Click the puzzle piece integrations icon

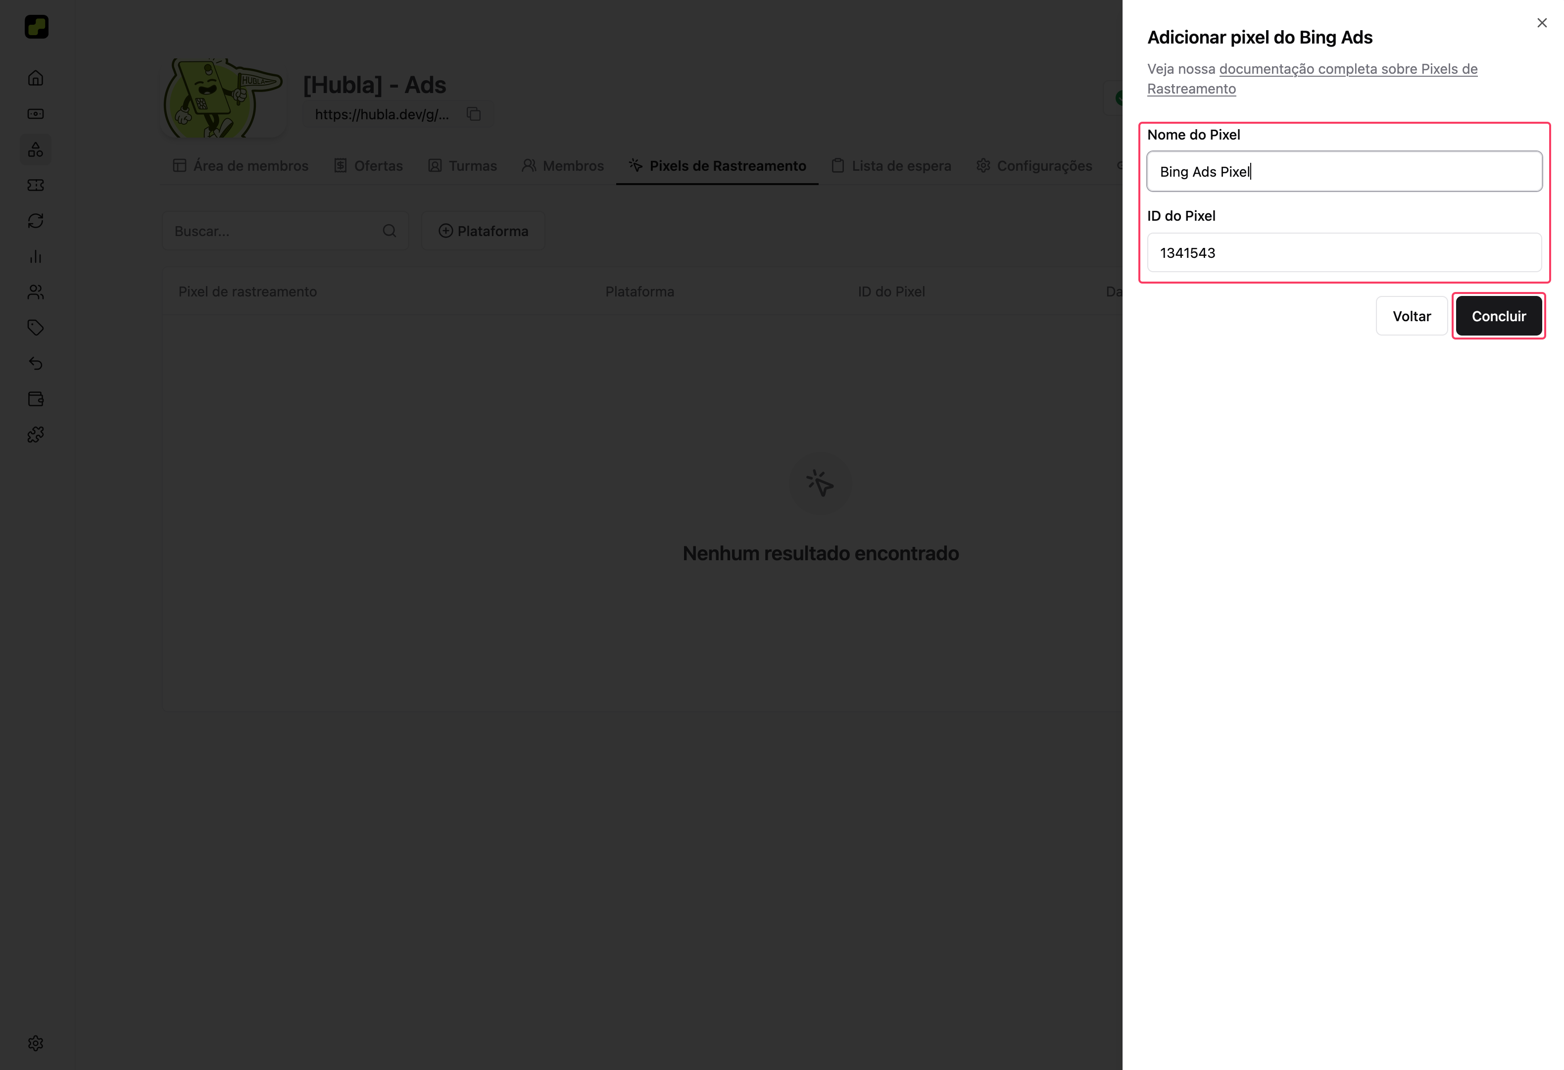36,435
